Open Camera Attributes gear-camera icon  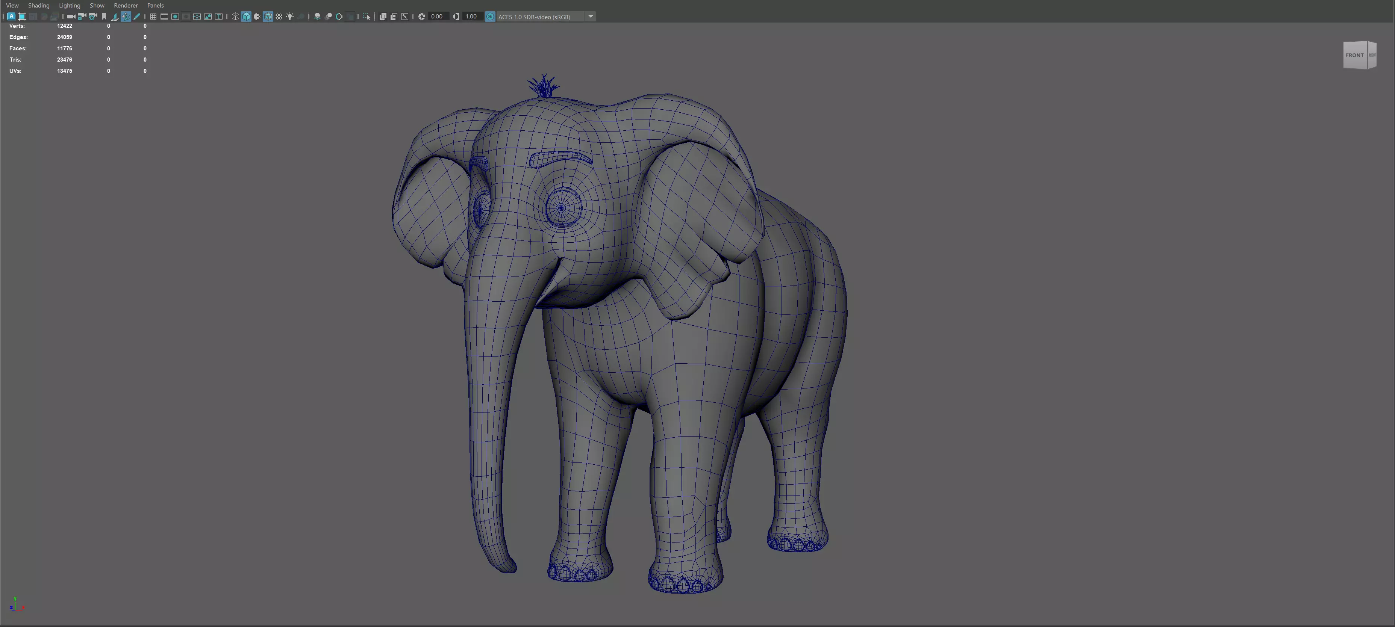click(x=92, y=17)
